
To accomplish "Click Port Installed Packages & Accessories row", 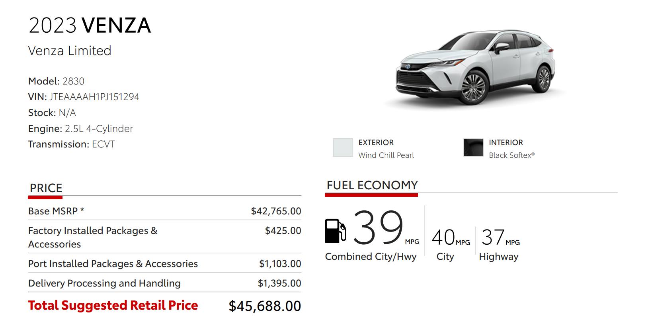I will (x=164, y=263).
